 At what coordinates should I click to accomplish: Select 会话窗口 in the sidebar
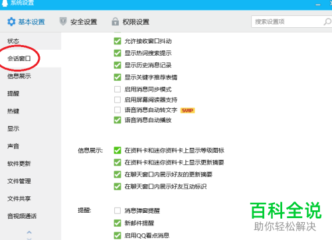(19, 58)
